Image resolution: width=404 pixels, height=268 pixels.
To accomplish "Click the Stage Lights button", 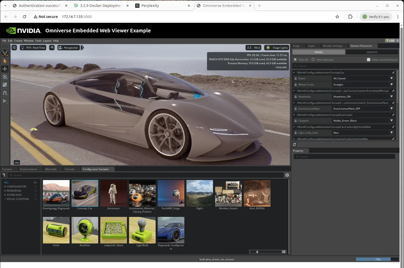I will (277, 48).
